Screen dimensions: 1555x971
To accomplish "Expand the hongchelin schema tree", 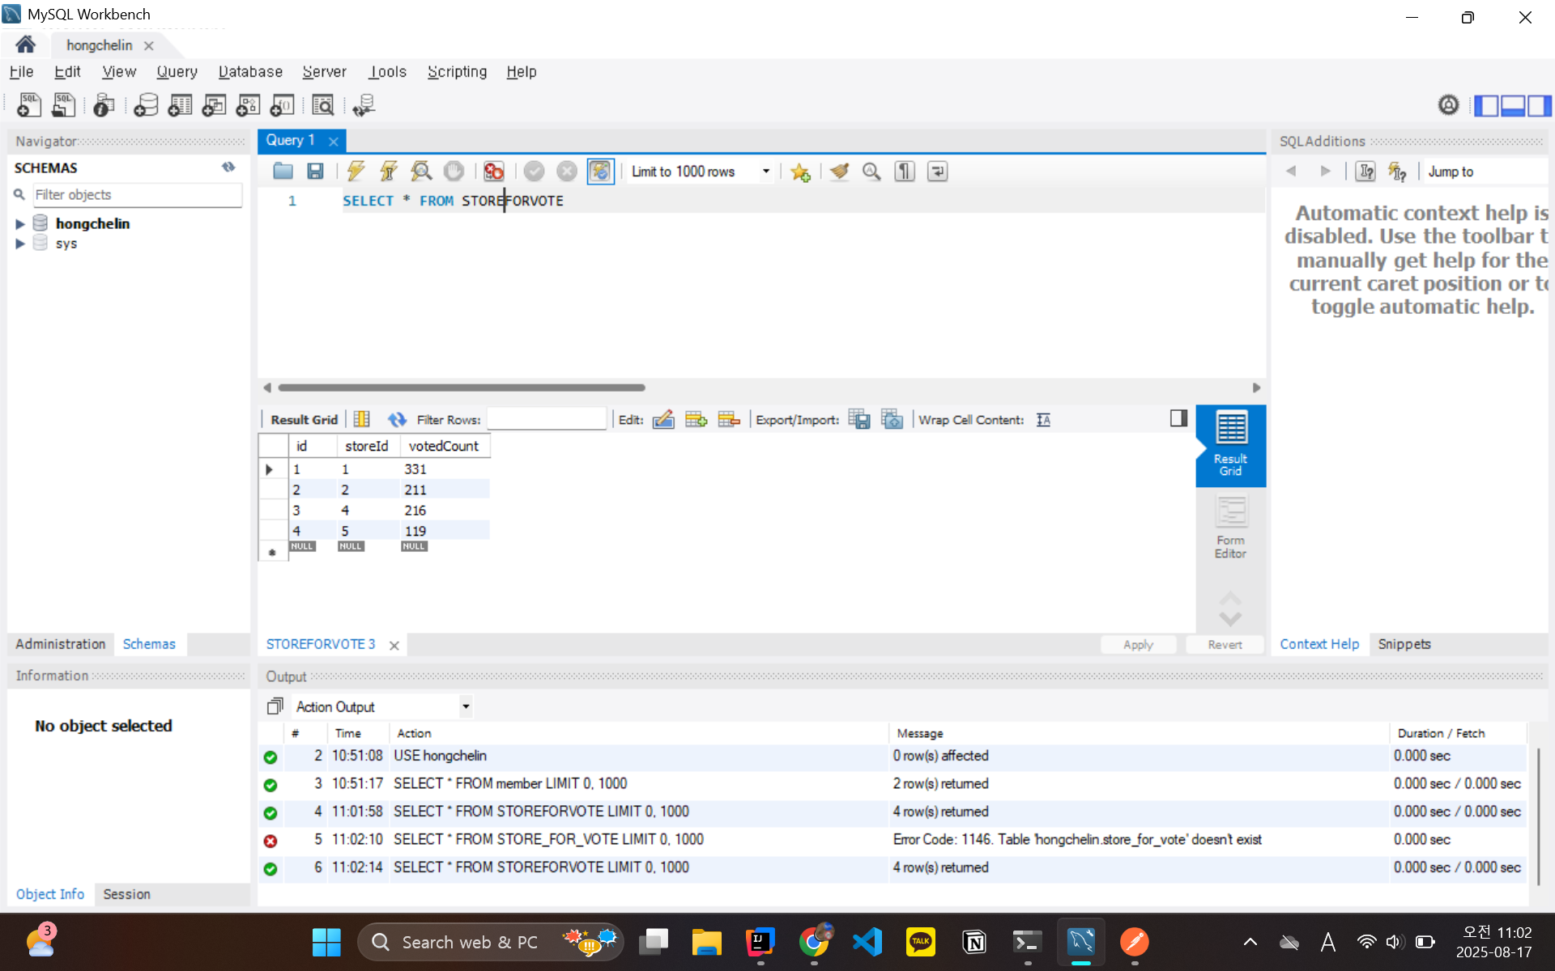I will coord(20,224).
